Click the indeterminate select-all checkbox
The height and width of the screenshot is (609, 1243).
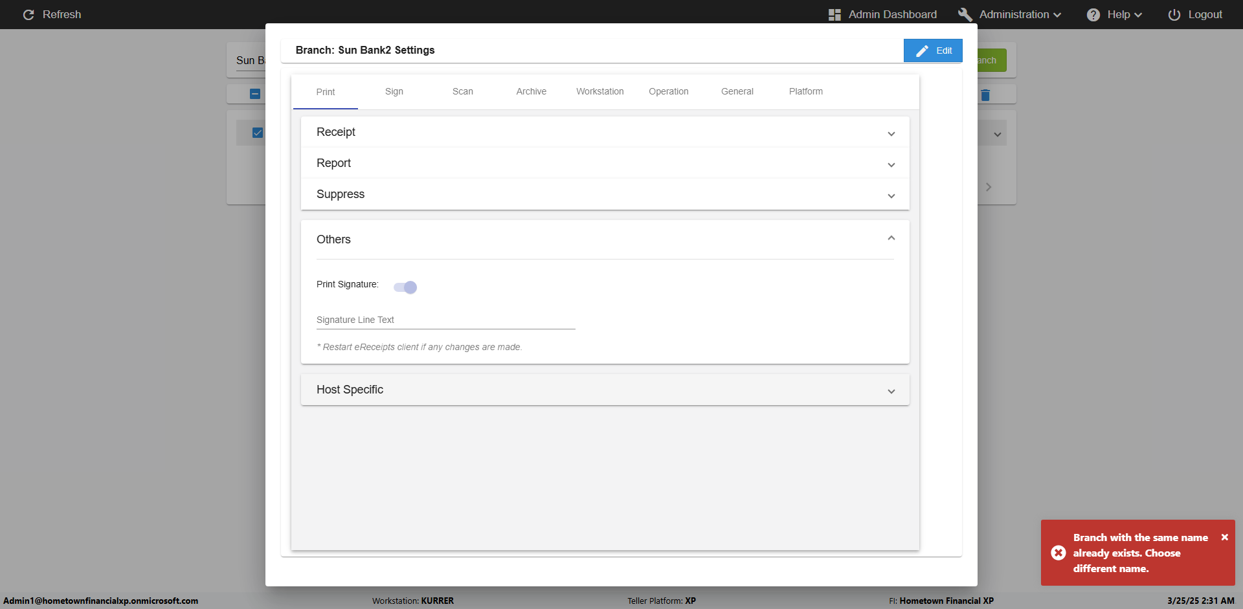[x=255, y=94]
